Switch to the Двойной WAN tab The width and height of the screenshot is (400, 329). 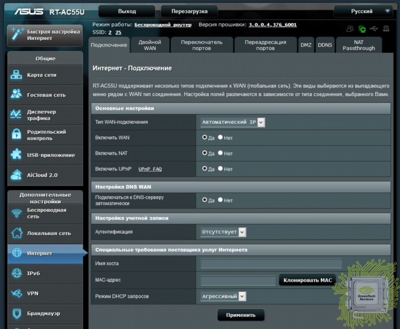[150, 45]
